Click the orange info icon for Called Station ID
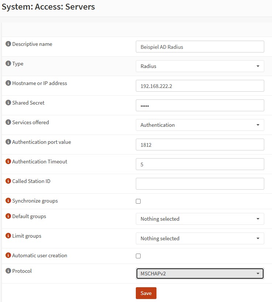This screenshot has height=302, width=272. (x=8, y=181)
